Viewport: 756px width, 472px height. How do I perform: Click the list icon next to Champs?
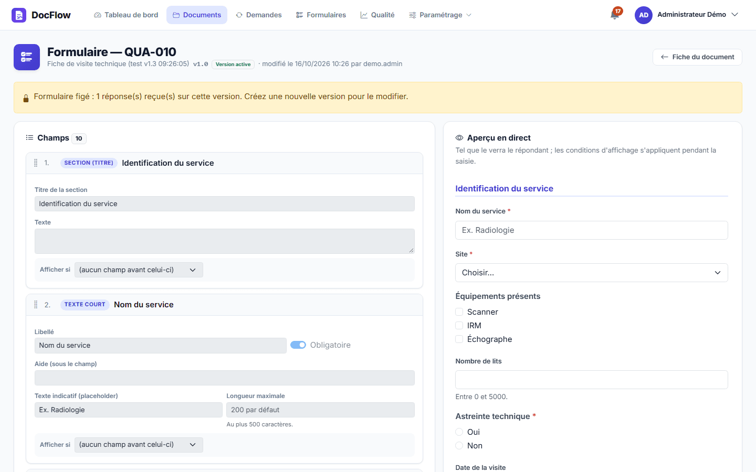point(29,138)
